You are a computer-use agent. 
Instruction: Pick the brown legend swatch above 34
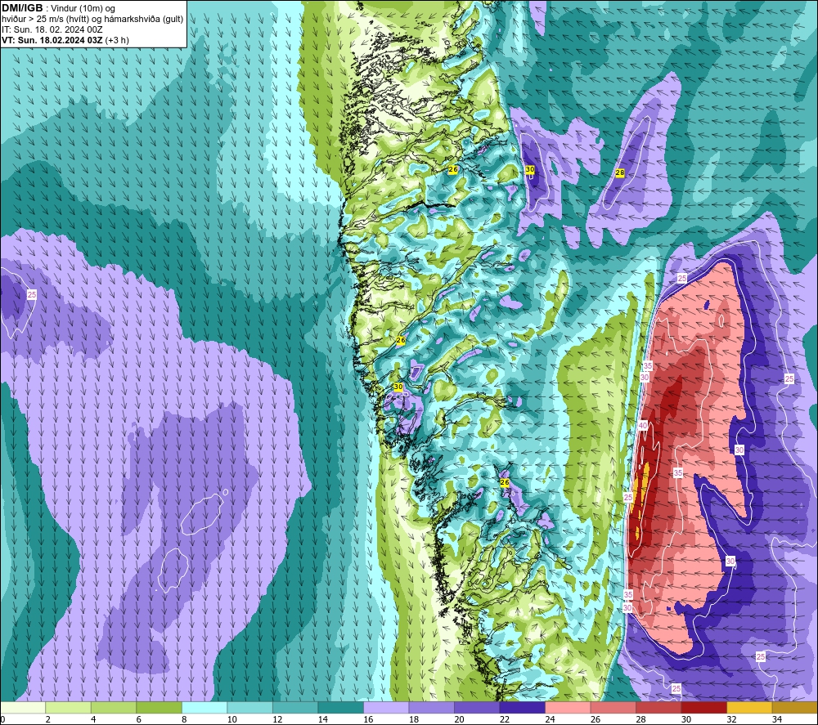tap(794, 707)
